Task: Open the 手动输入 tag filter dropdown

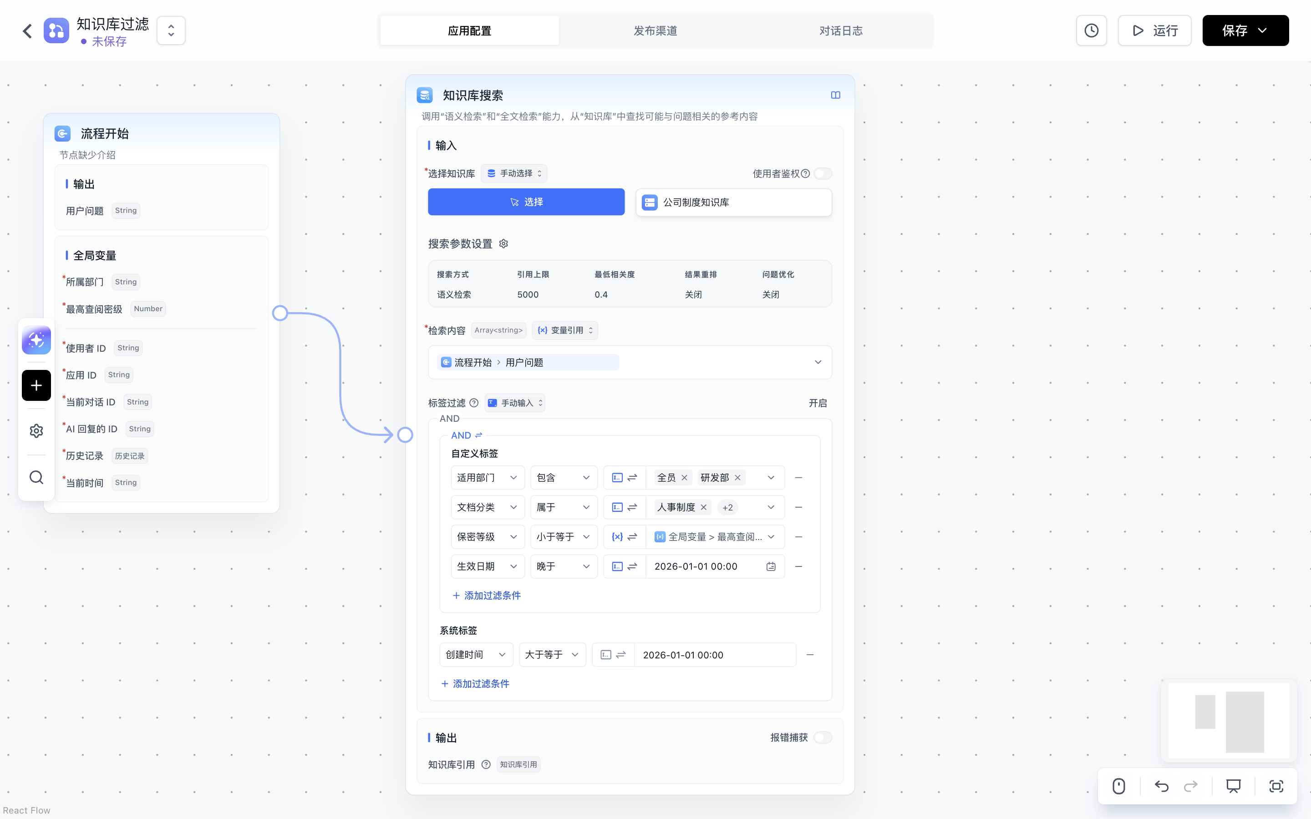Action: 515,403
